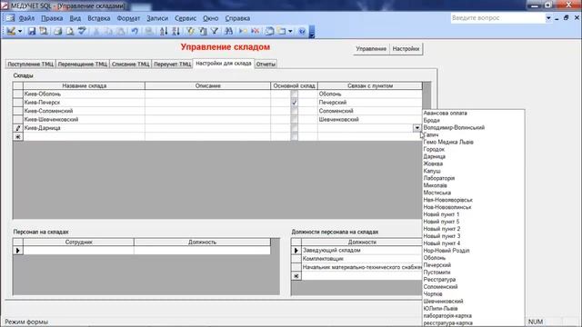Open the Сервис menu

pos(186,18)
